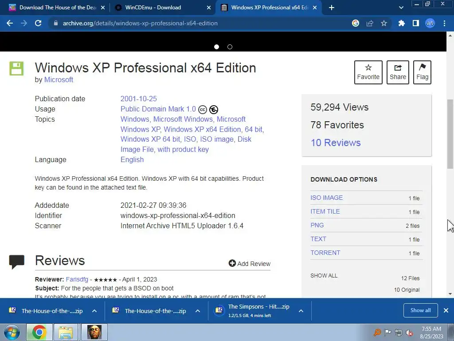This screenshot has height=341, width=454.
Task: Click the share page icon in address bar
Action: [370, 23]
